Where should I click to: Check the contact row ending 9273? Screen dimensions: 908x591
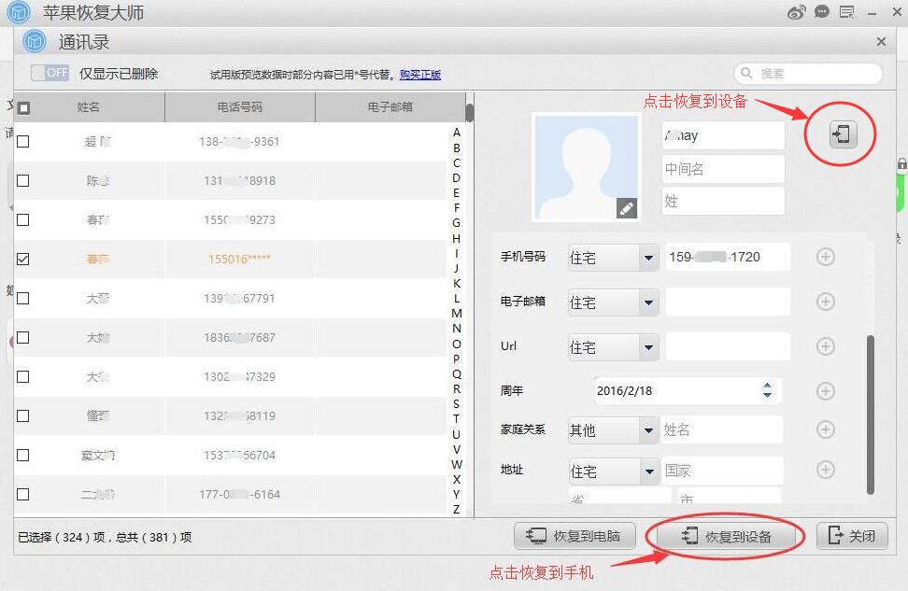pos(23,220)
